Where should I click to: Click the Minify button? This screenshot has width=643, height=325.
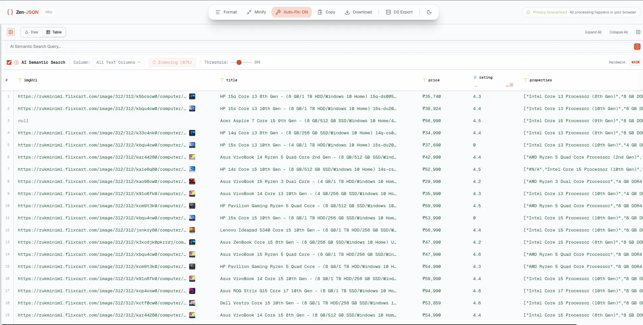(256, 12)
